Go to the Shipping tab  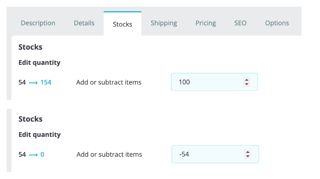164,23
